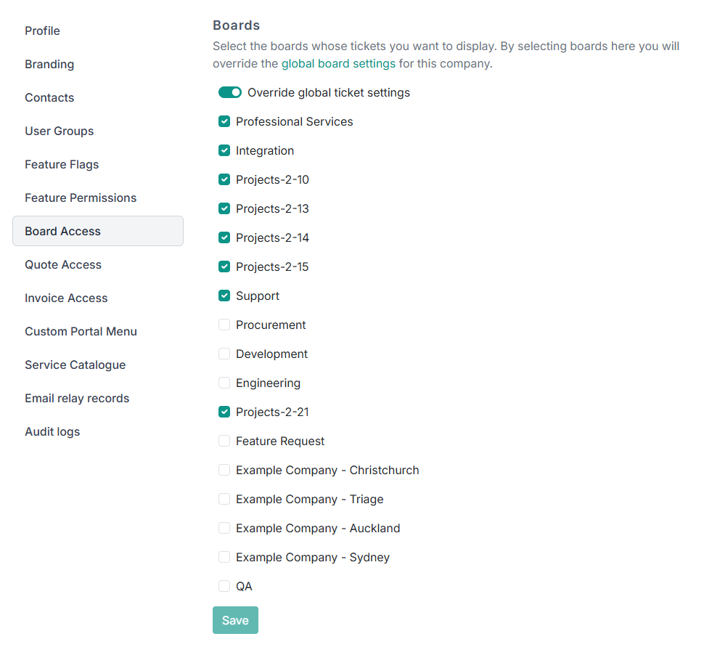The height and width of the screenshot is (647, 720).
Task: Switch to Quote Access settings
Action: (x=63, y=264)
